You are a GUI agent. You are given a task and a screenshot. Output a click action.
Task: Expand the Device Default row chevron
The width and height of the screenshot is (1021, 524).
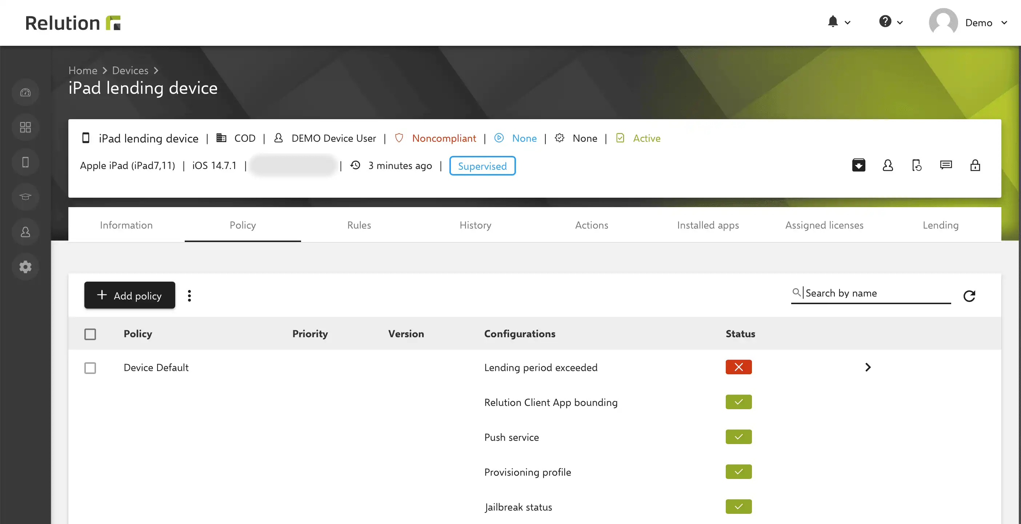(x=868, y=367)
